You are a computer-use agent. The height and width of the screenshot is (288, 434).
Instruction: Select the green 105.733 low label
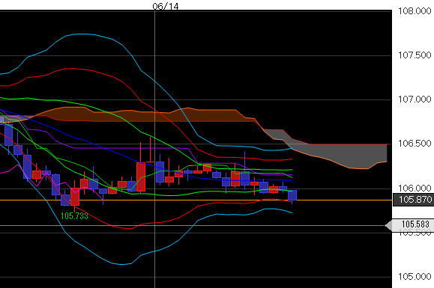click(74, 216)
